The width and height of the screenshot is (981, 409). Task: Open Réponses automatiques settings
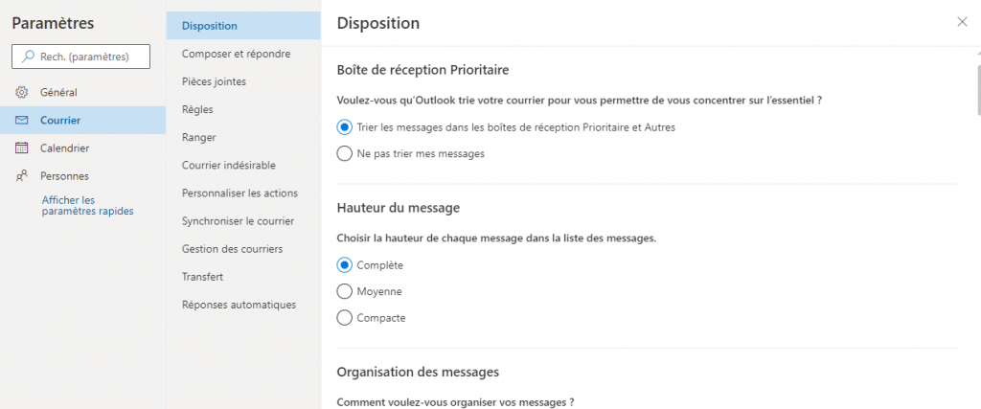[x=239, y=305]
